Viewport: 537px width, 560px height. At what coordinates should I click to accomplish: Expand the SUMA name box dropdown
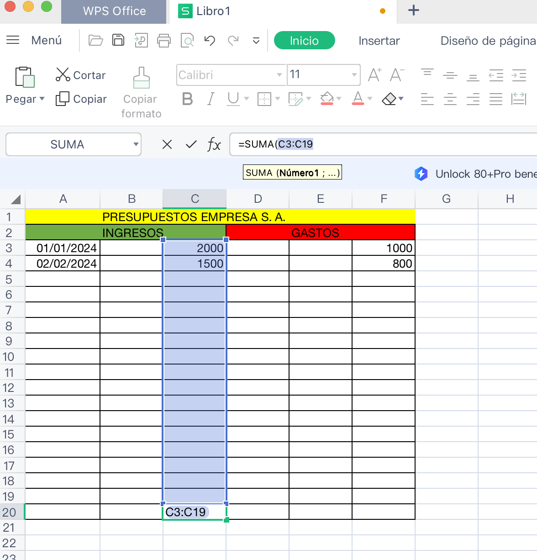[136, 145]
